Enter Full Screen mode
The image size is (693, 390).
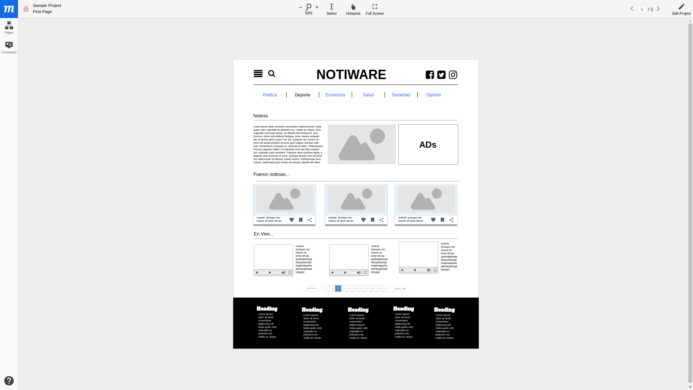pos(375,9)
